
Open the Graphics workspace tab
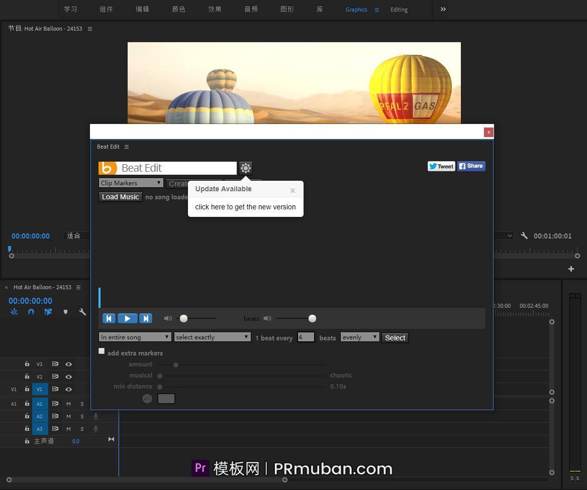pyautogui.click(x=356, y=10)
